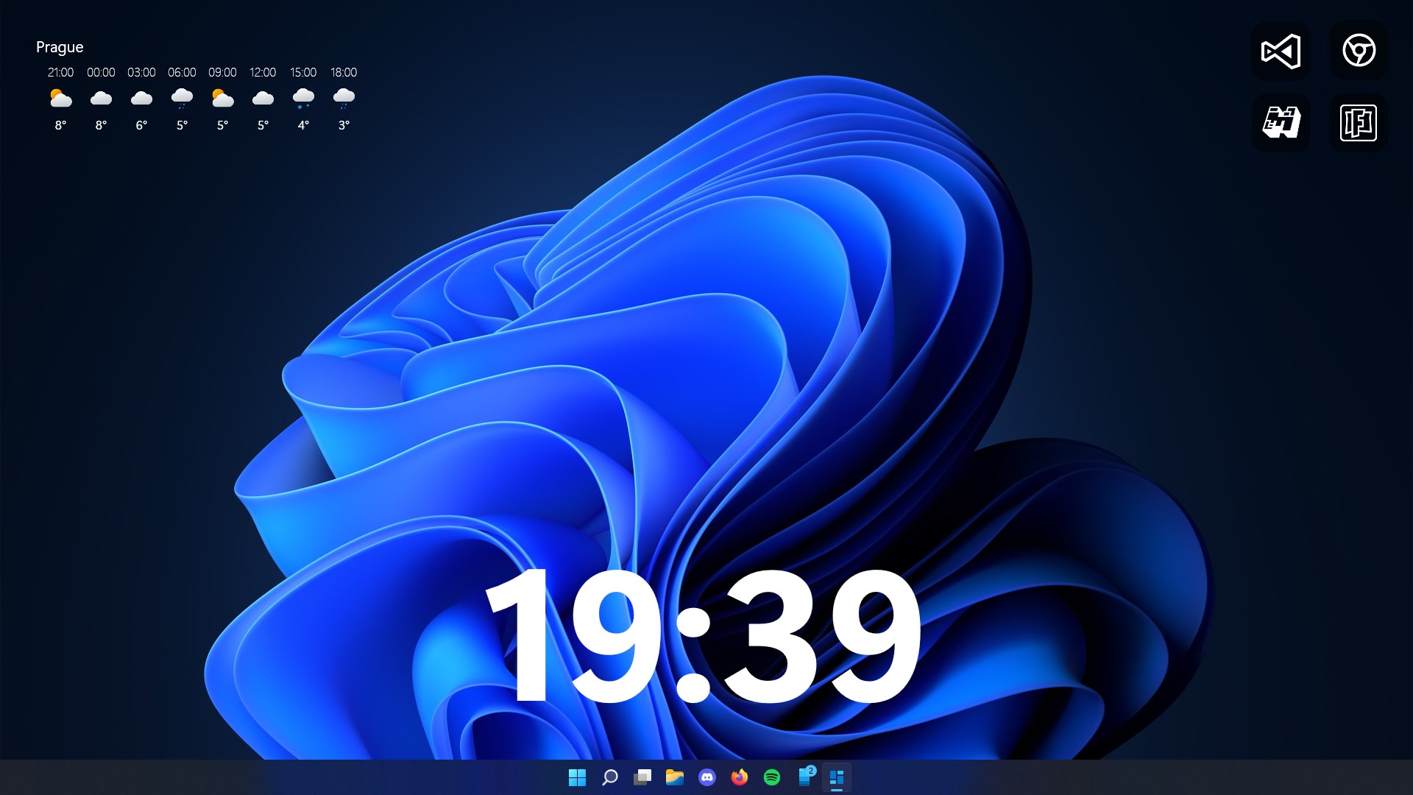The image size is (1413, 795).
Task: Launch Firefox from the taskbar
Action: (x=740, y=777)
